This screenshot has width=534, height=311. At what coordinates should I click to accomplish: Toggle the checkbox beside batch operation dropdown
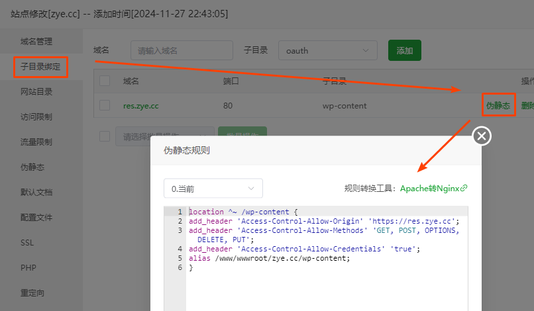pyautogui.click(x=105, y=136)
